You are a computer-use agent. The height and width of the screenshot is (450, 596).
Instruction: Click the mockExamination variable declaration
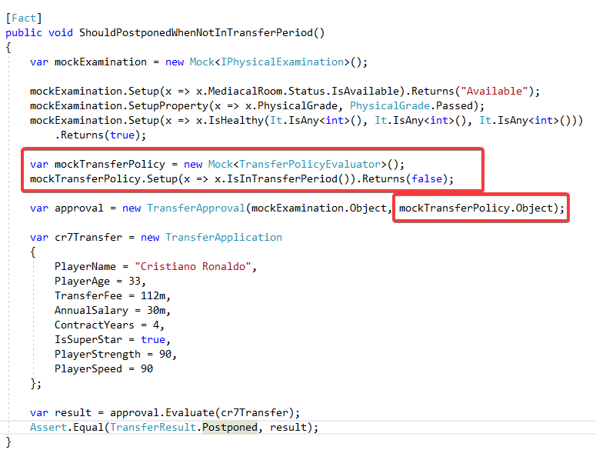pyautogui.click(x=100, y=62)
